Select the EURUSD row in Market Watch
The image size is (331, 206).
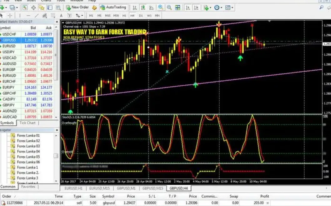point(27,46)
